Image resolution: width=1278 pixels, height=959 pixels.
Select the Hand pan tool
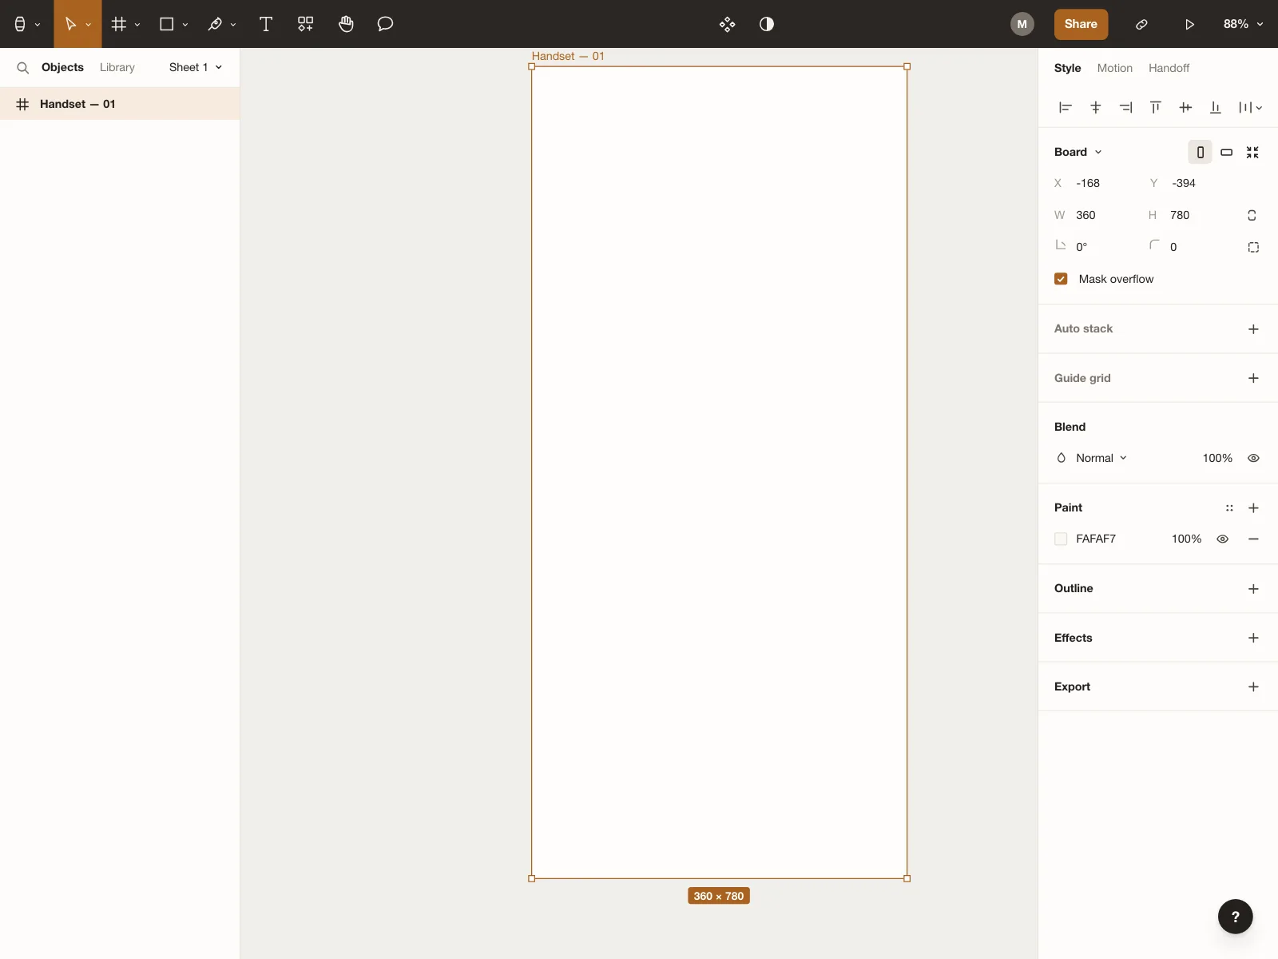pyautogui.click(x=346, y=24)
